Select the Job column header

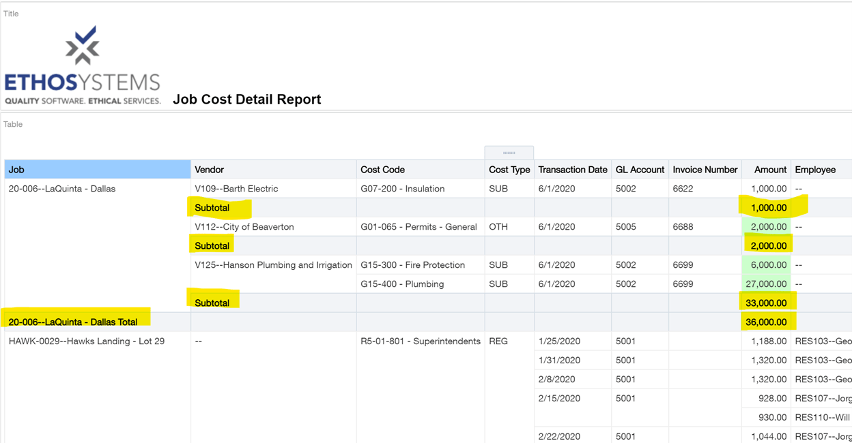click(x=97, y=170)
